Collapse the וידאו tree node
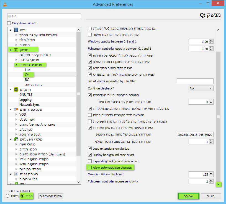Image resolution: width=226 pixels, height=204 pixels. click(x=11, y=30)
